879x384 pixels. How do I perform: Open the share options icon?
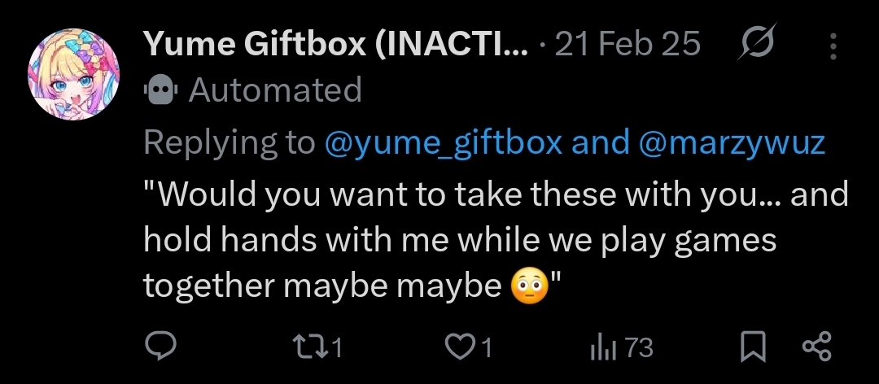pos(816,348)
